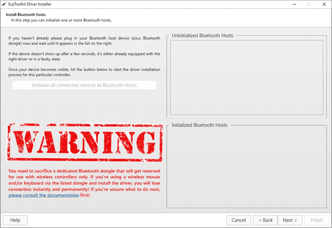
Task: Click the greyed-out Finish button
Action: click(317, 220)
